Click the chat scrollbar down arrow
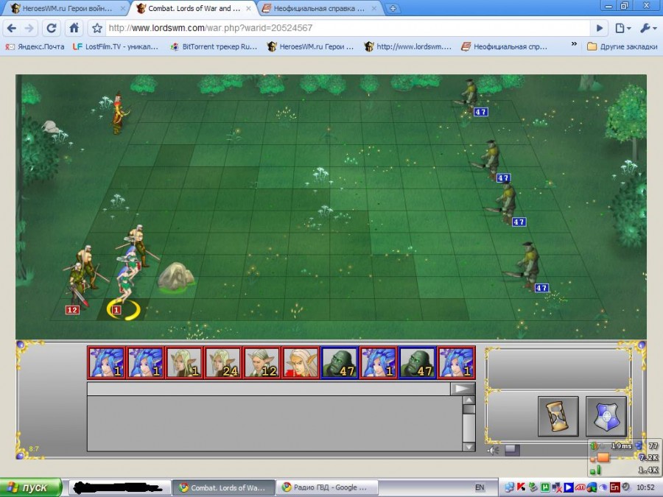663x497 pixels. (469, 447)
